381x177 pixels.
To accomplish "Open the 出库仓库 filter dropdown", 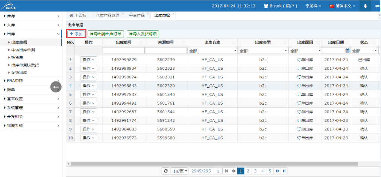I will point(213,51).
